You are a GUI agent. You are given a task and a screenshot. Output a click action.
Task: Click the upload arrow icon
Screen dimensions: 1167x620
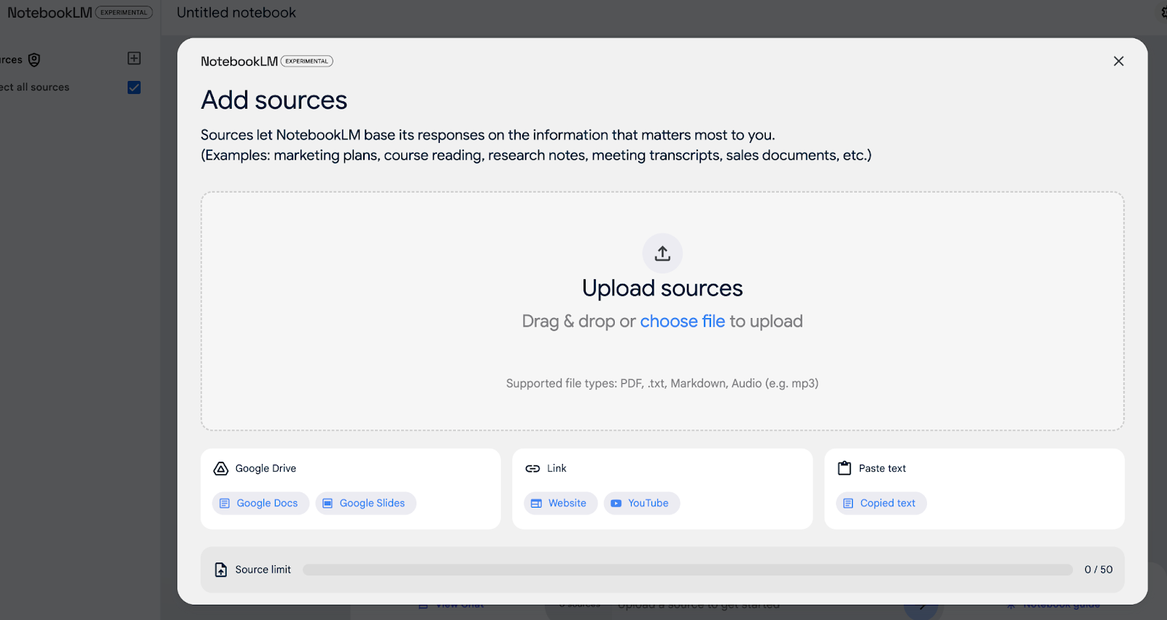[x=662, y=253]
